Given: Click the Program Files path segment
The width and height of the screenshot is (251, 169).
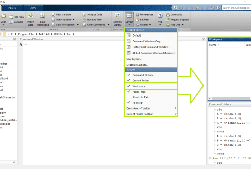Looking at the screenshot, I should [x=26, y=34].
